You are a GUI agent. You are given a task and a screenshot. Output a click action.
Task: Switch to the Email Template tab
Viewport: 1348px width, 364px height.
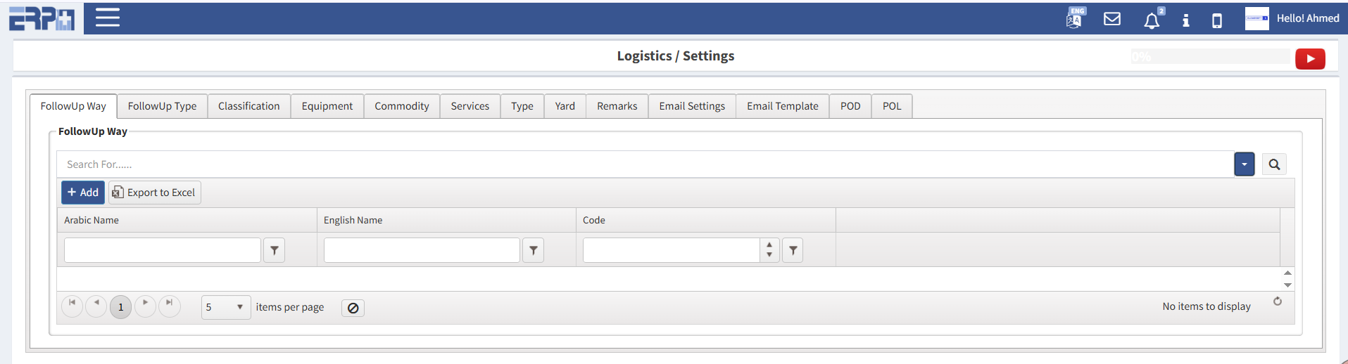(782, 106)
